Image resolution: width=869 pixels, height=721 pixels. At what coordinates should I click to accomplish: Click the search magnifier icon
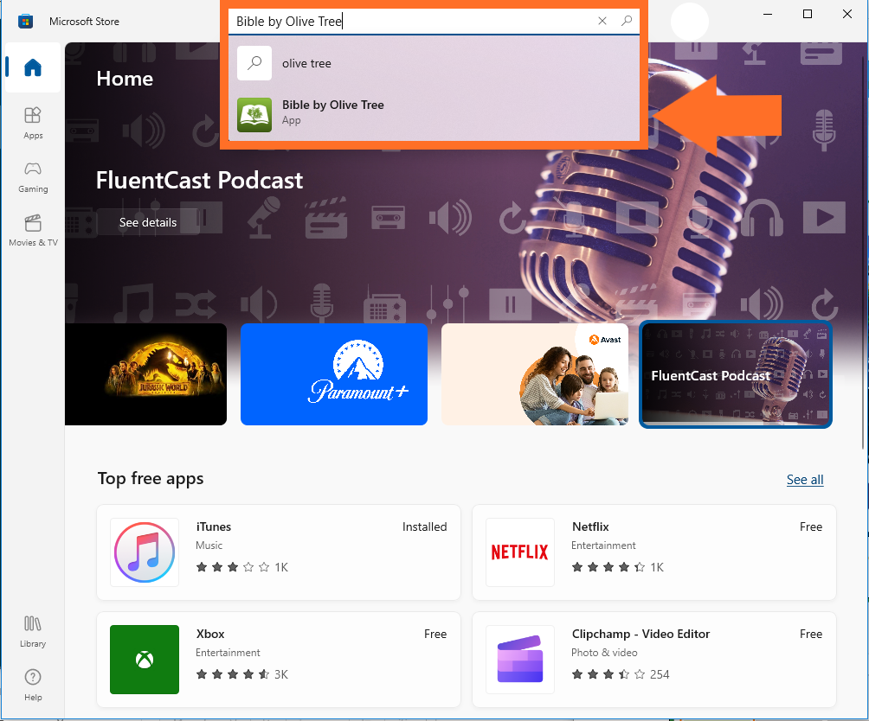[x=627, y=22]
